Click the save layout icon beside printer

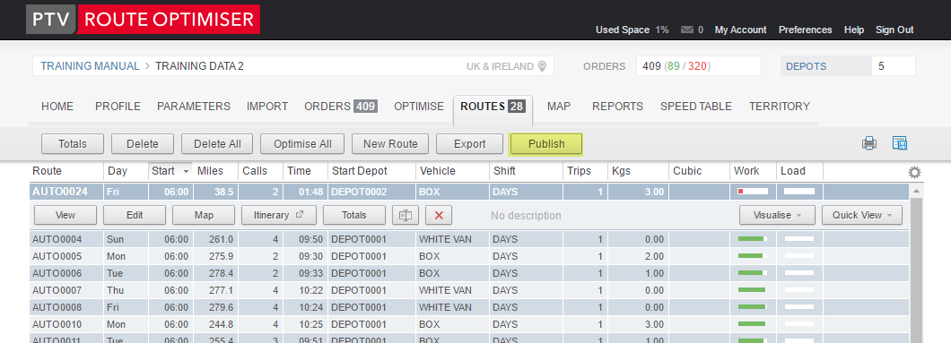(x=900, y=143)
